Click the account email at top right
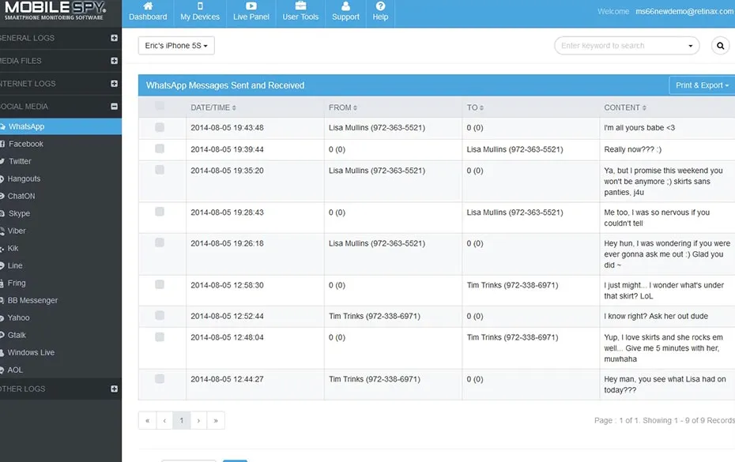The width and height of the screenshot is (735, 462). point(685,11)
